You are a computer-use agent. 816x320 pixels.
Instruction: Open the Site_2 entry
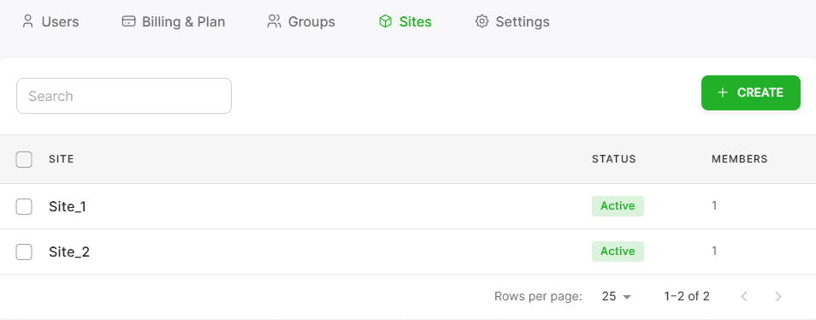click(x=69, y=252)
